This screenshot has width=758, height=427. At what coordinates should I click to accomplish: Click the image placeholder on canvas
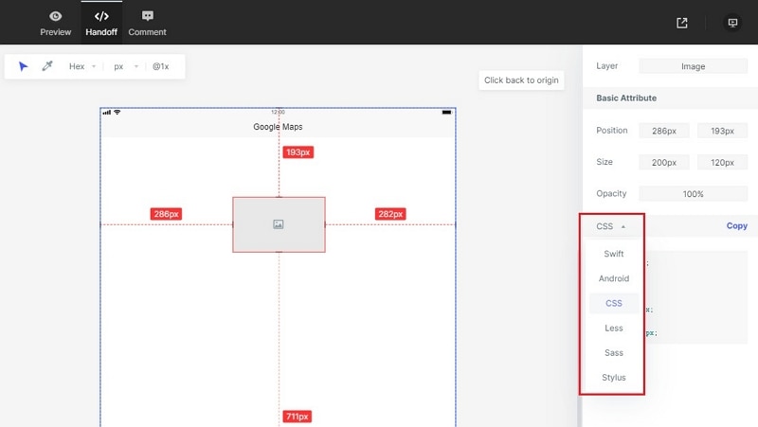coord(279,224)
